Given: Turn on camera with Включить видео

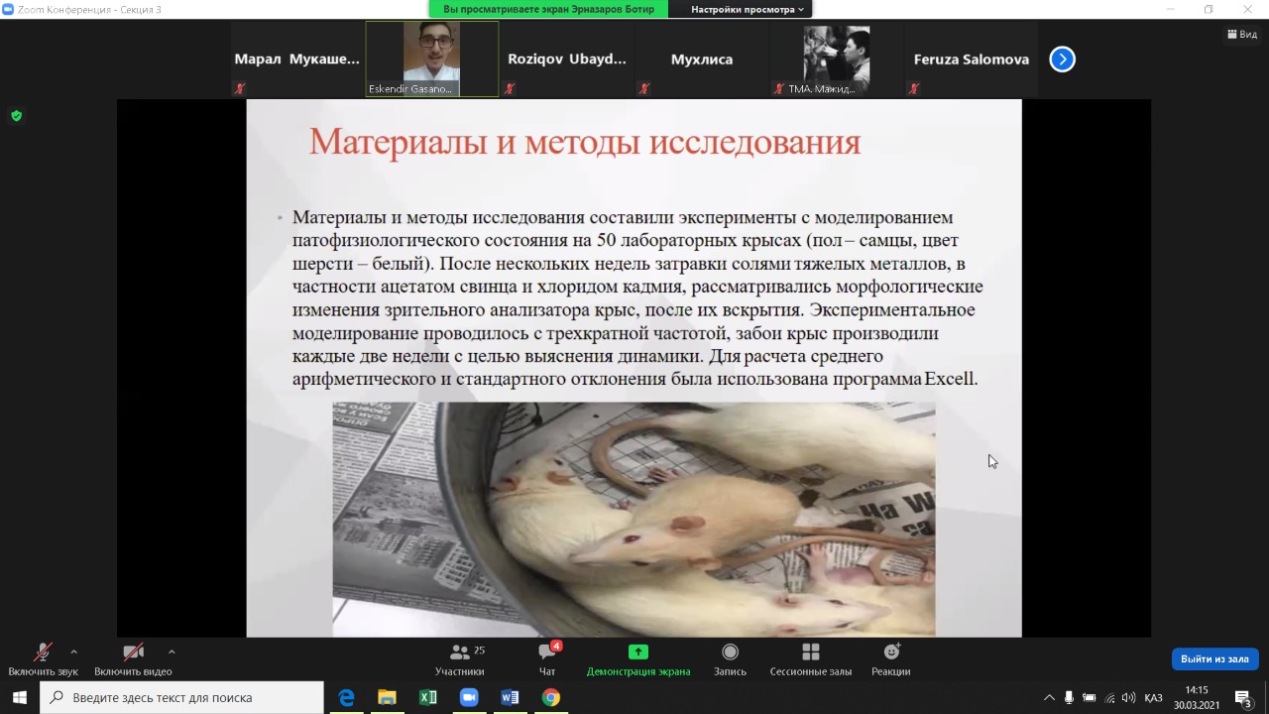Looking at the screenshot, I should click(133, 659).
